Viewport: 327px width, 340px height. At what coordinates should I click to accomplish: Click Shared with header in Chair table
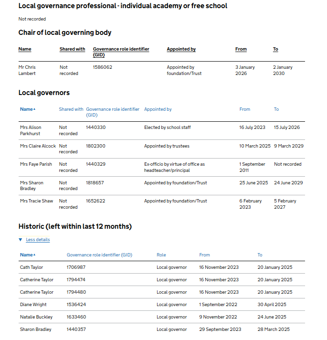click(x=72, y=49)
